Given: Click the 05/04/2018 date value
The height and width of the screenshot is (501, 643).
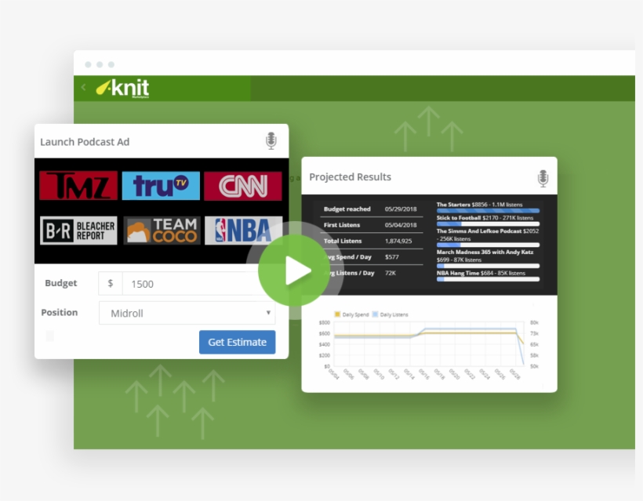Looking at the screenshot, I should [401, 225].
